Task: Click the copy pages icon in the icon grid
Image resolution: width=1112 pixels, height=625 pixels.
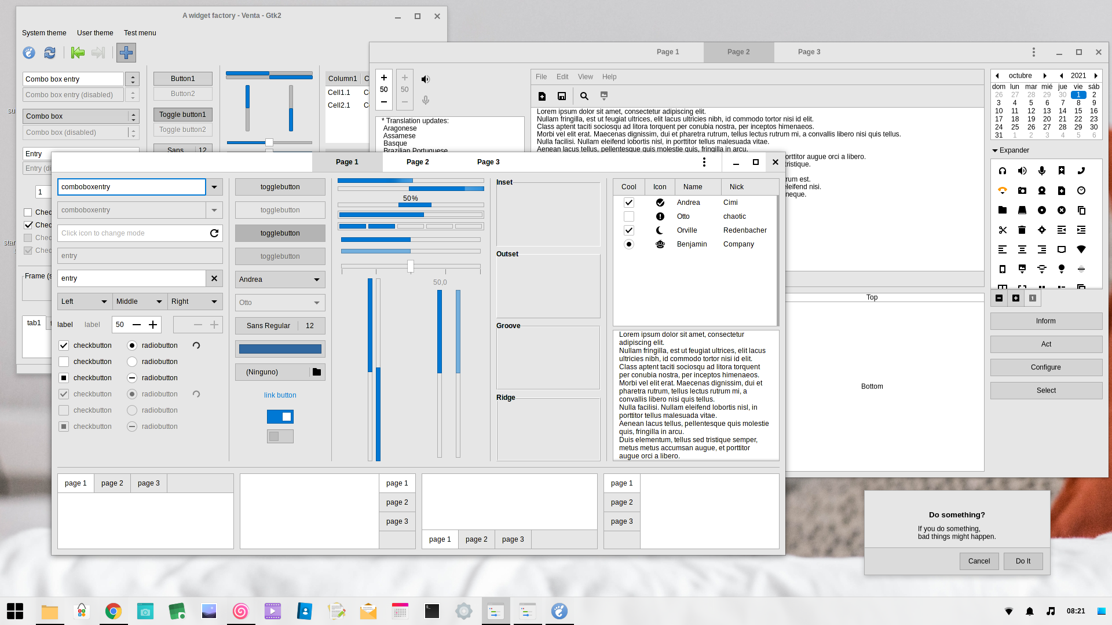Action: (x=1081, y=210)
